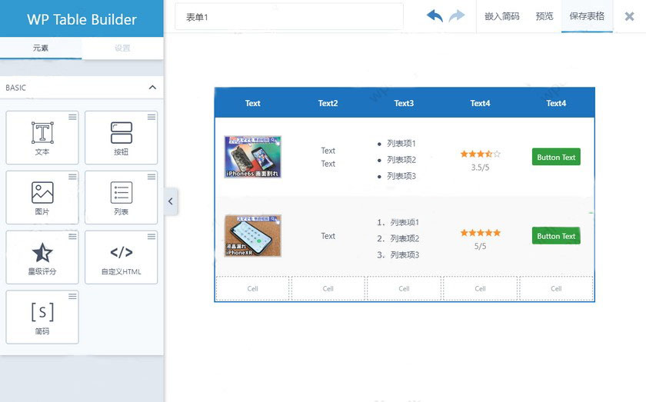Click 预览 to preview the table
The height and width of the screenshot is (402, 646).
[x=544, y=16]
